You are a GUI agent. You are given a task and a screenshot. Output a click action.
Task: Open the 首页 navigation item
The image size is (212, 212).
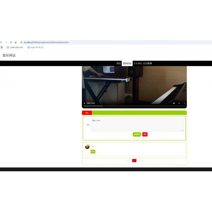[x=119, y=63]
